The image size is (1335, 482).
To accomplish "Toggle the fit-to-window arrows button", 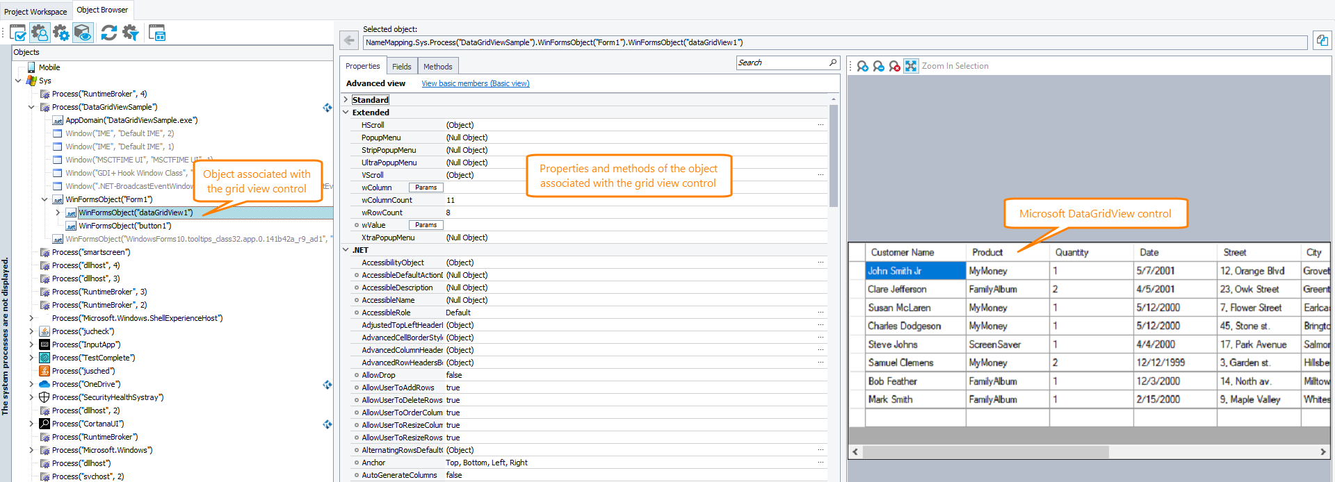I will tap(911, 66).
